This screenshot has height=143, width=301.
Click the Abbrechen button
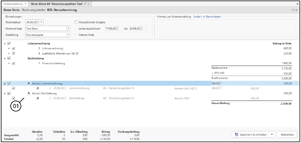[287, 134]
